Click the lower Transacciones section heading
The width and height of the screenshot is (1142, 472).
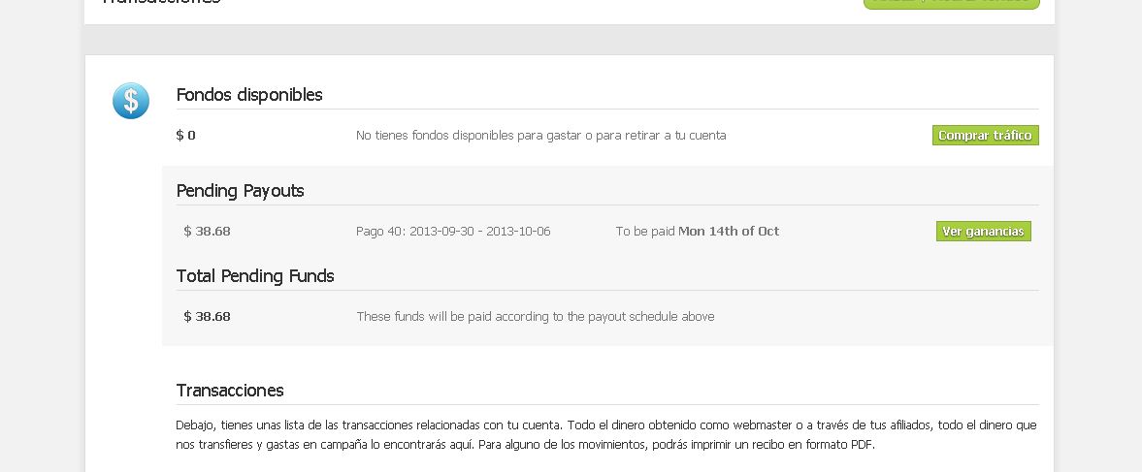pos(230,391)
